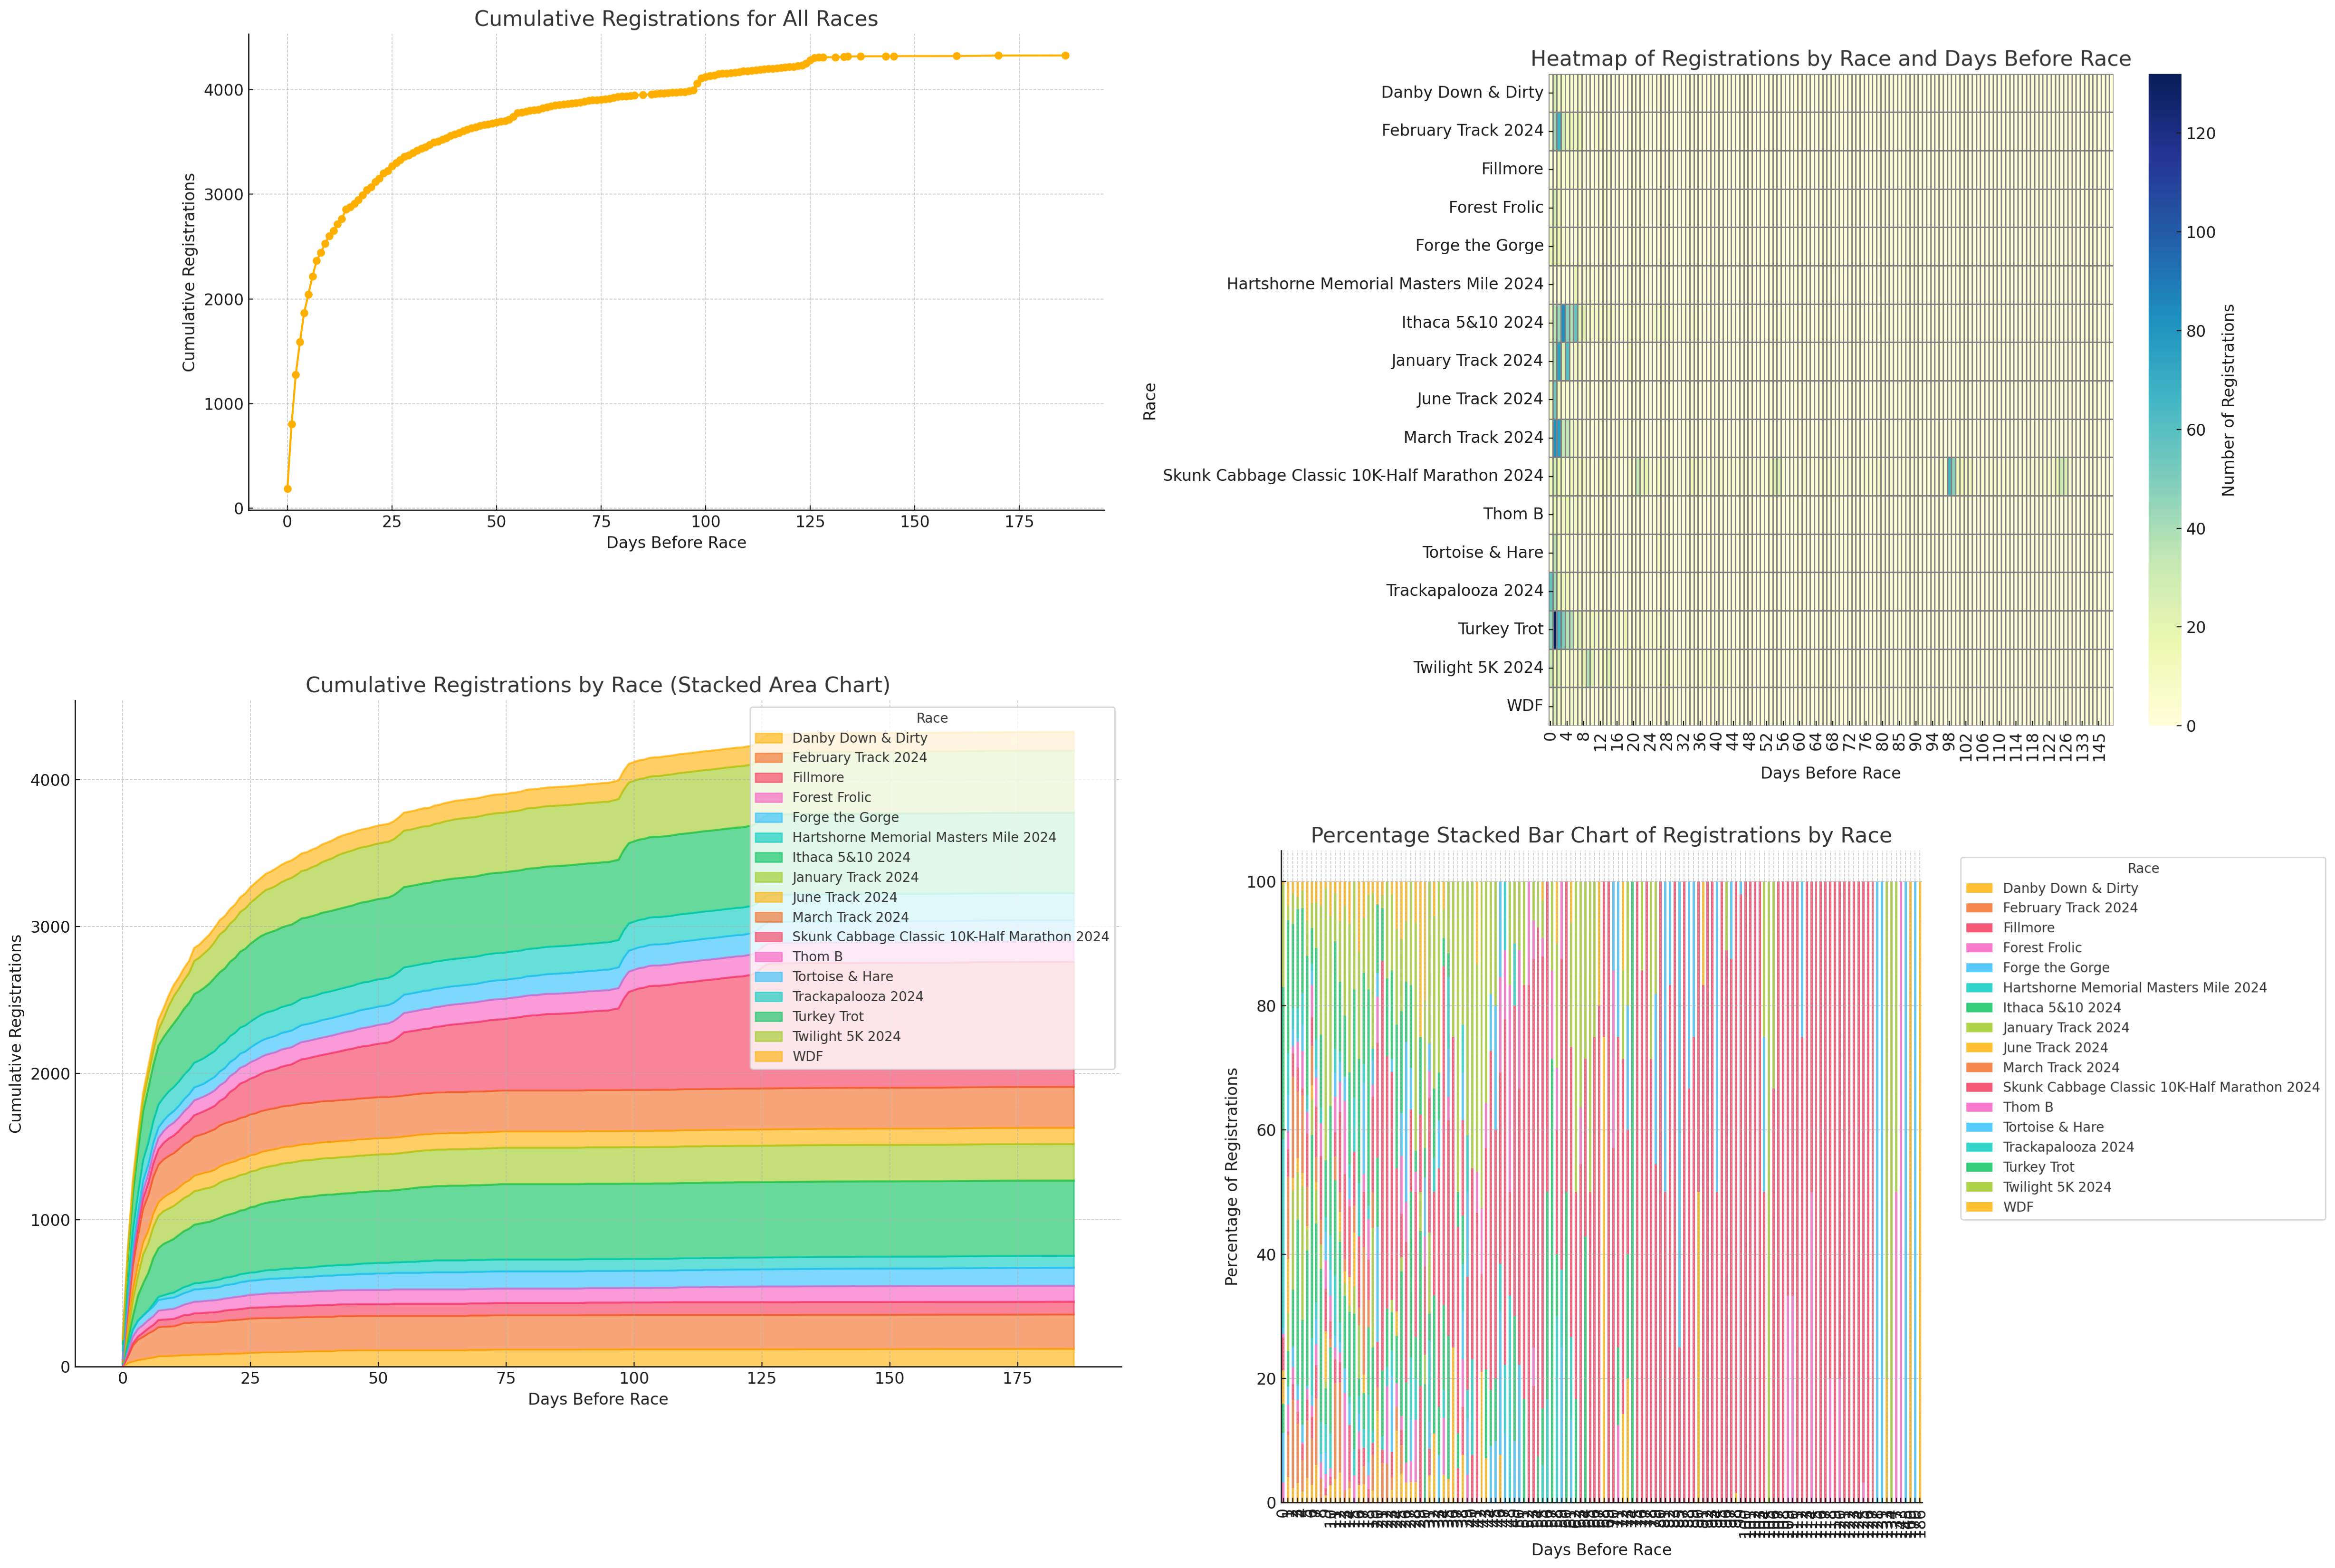Click the Tortoise & Hare swatch in the stacked area legend

coord(769,977)
